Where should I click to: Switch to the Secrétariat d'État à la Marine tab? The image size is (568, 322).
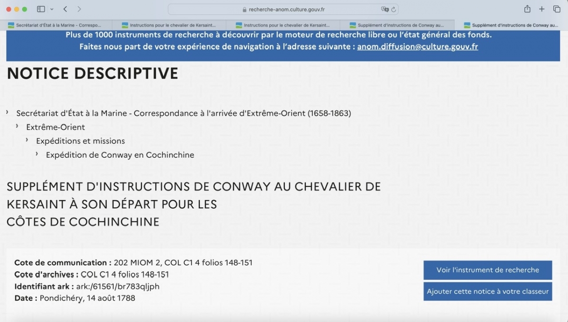56,25
